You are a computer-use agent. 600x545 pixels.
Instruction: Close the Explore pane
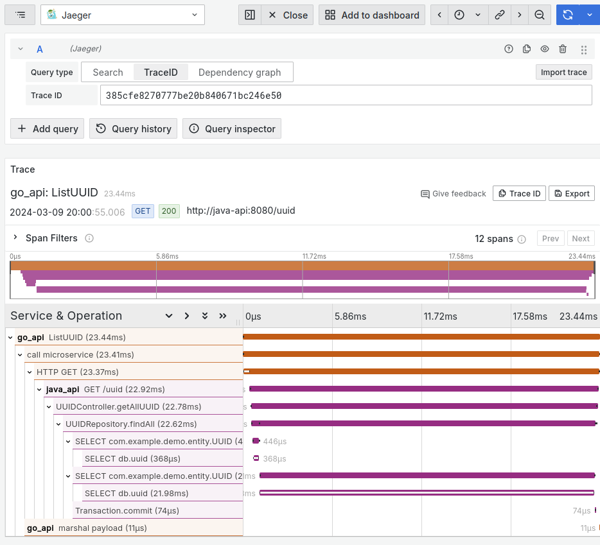point(288,15)
